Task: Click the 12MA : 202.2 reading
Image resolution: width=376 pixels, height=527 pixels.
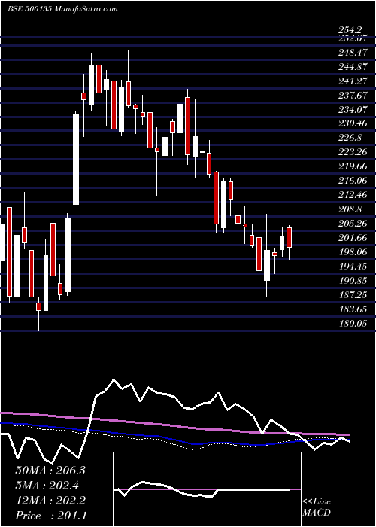Action: click(x=50, y=501)
